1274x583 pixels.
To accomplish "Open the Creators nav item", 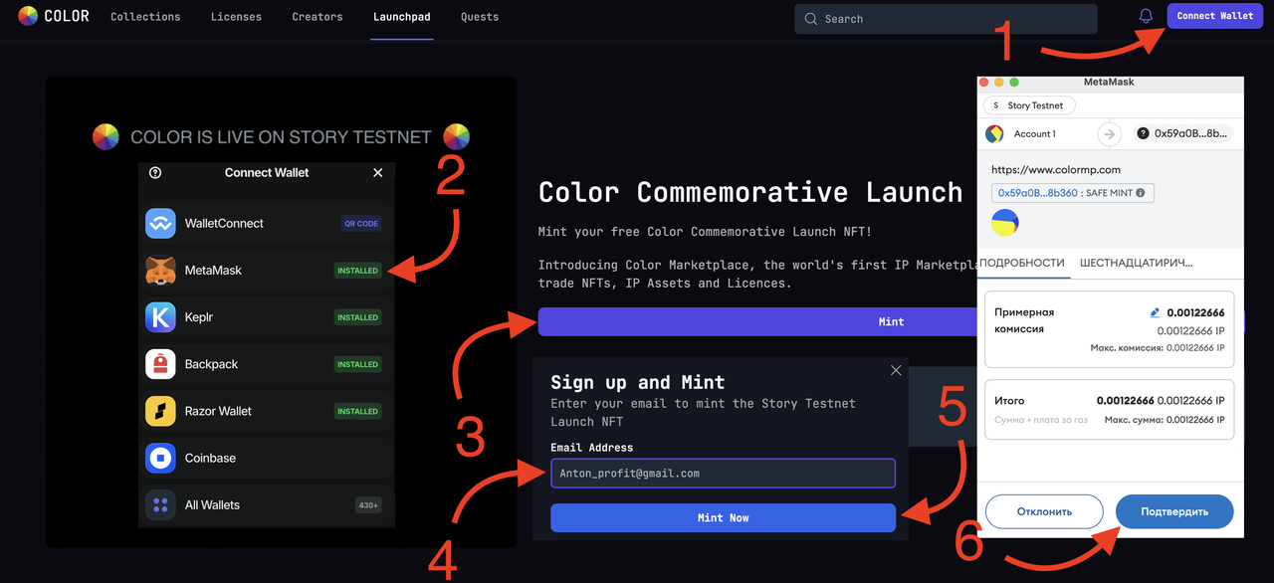I will click(318, 17).
